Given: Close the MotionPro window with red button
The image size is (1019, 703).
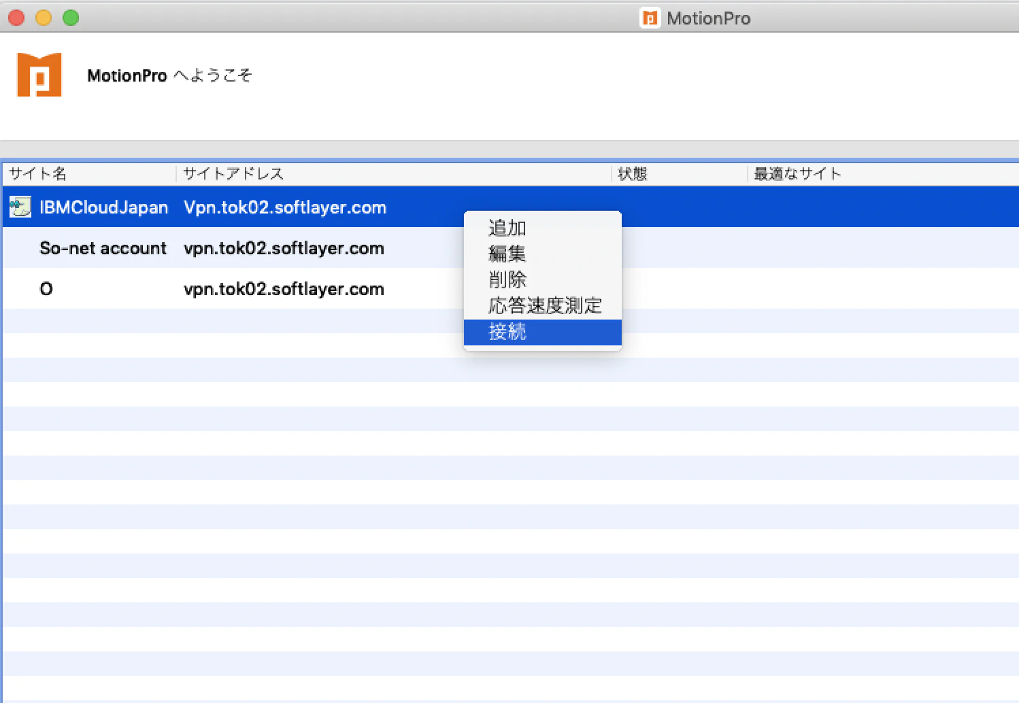Looking at the screenshot, I should click(16, 18).
